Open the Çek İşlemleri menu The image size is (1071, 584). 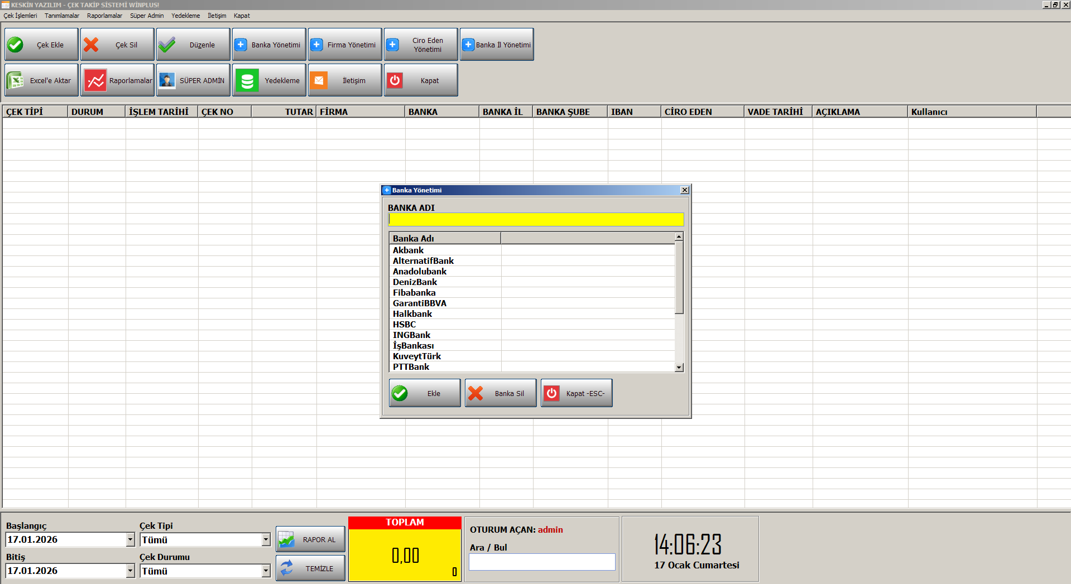tap(21, 16)
